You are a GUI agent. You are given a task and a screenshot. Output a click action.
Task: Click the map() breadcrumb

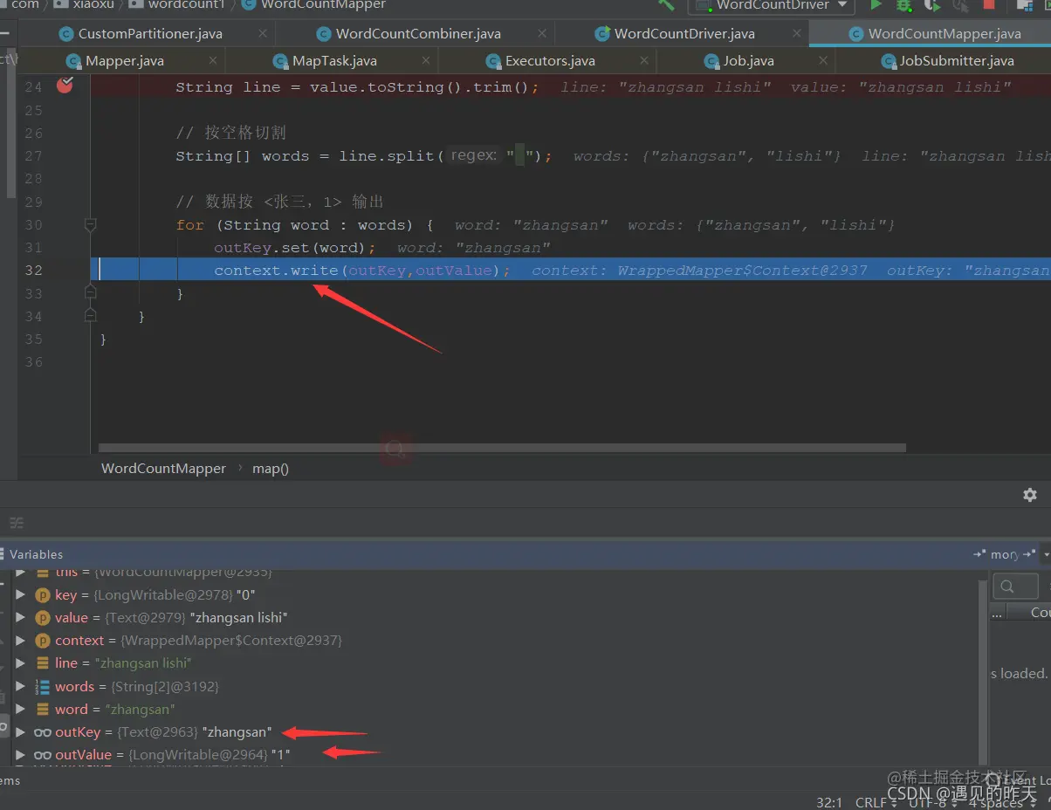271,468
